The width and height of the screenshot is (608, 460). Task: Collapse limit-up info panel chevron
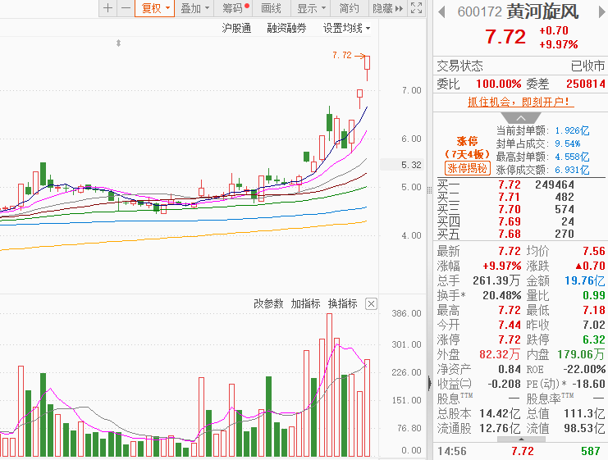pyautogui.click(x=521, y=118)
